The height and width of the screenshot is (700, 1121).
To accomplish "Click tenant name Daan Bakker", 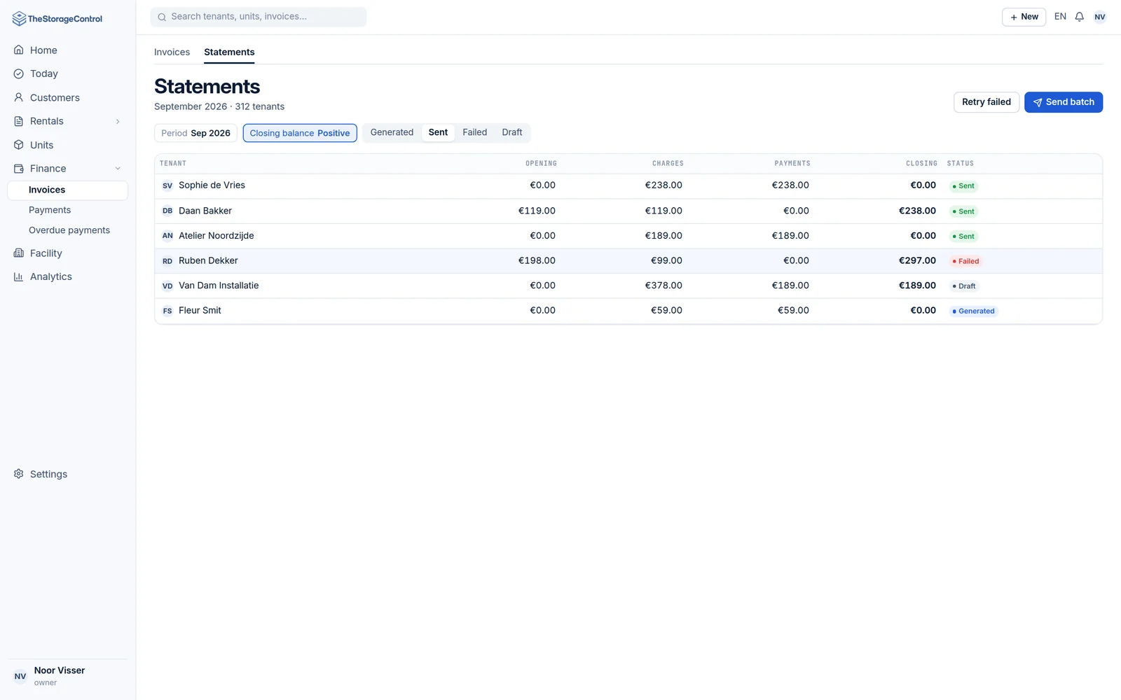I will (205, 211).
